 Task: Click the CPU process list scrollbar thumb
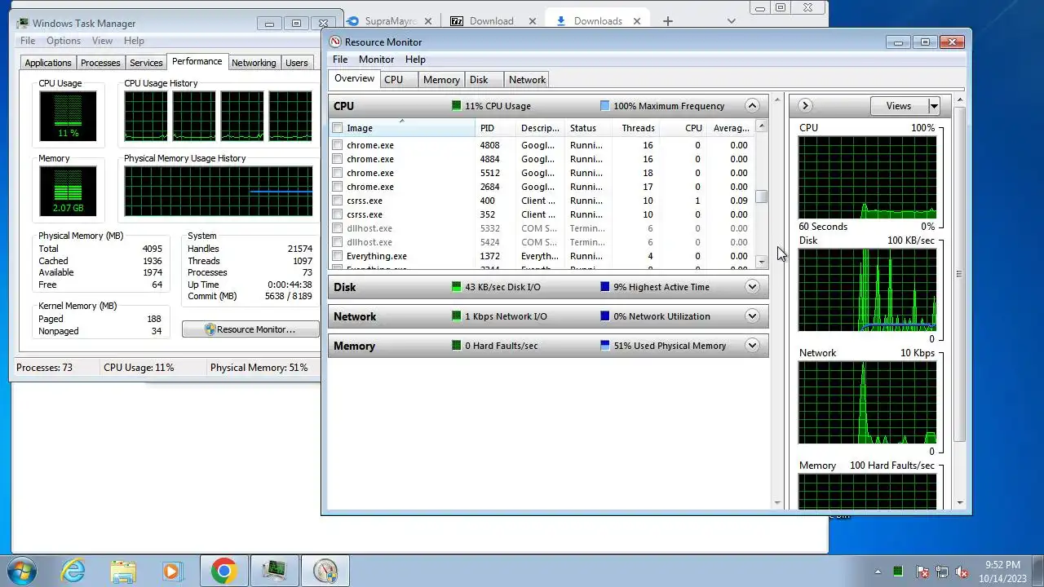coord(761,196)
